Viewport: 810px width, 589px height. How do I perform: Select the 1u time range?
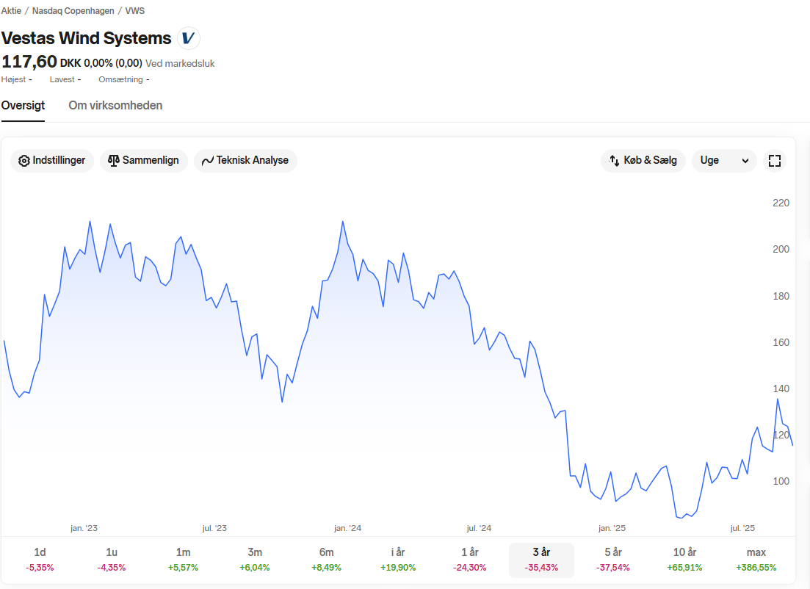click(112, 560)
